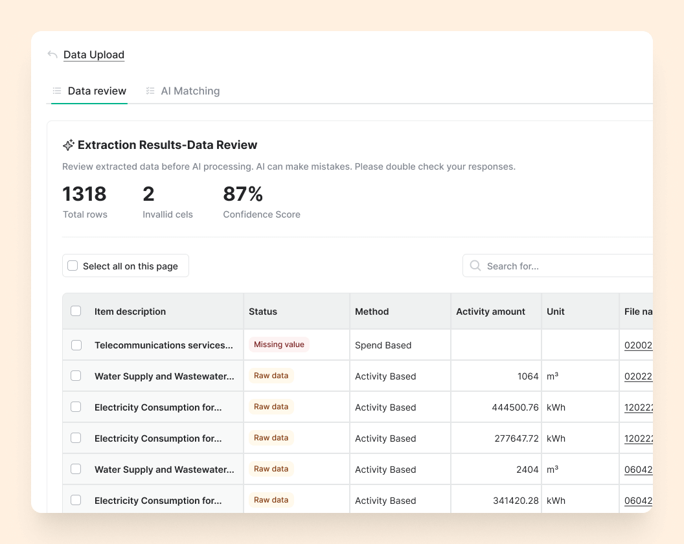The height and width of the screenshot is (544, 684).
Task: Click the magnifier icon in search box
Action: [475, 266]
